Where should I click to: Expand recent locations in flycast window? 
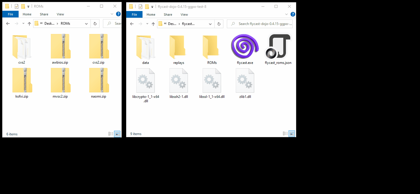[147, 24]
